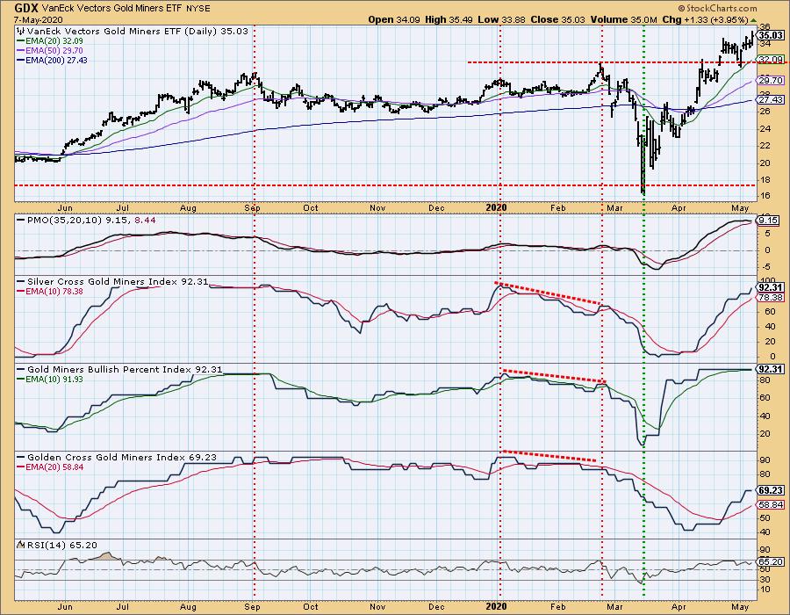The height and width of the screenshot is (615, 790).
Task: Click the 78.38 value tag on the right axis
Action: [771, 298]
